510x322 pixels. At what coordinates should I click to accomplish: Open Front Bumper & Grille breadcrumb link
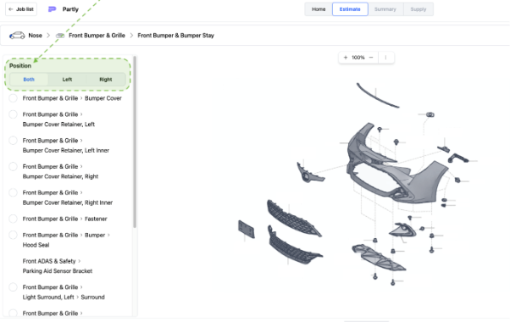pyautogui.click(x=97, y=36)
